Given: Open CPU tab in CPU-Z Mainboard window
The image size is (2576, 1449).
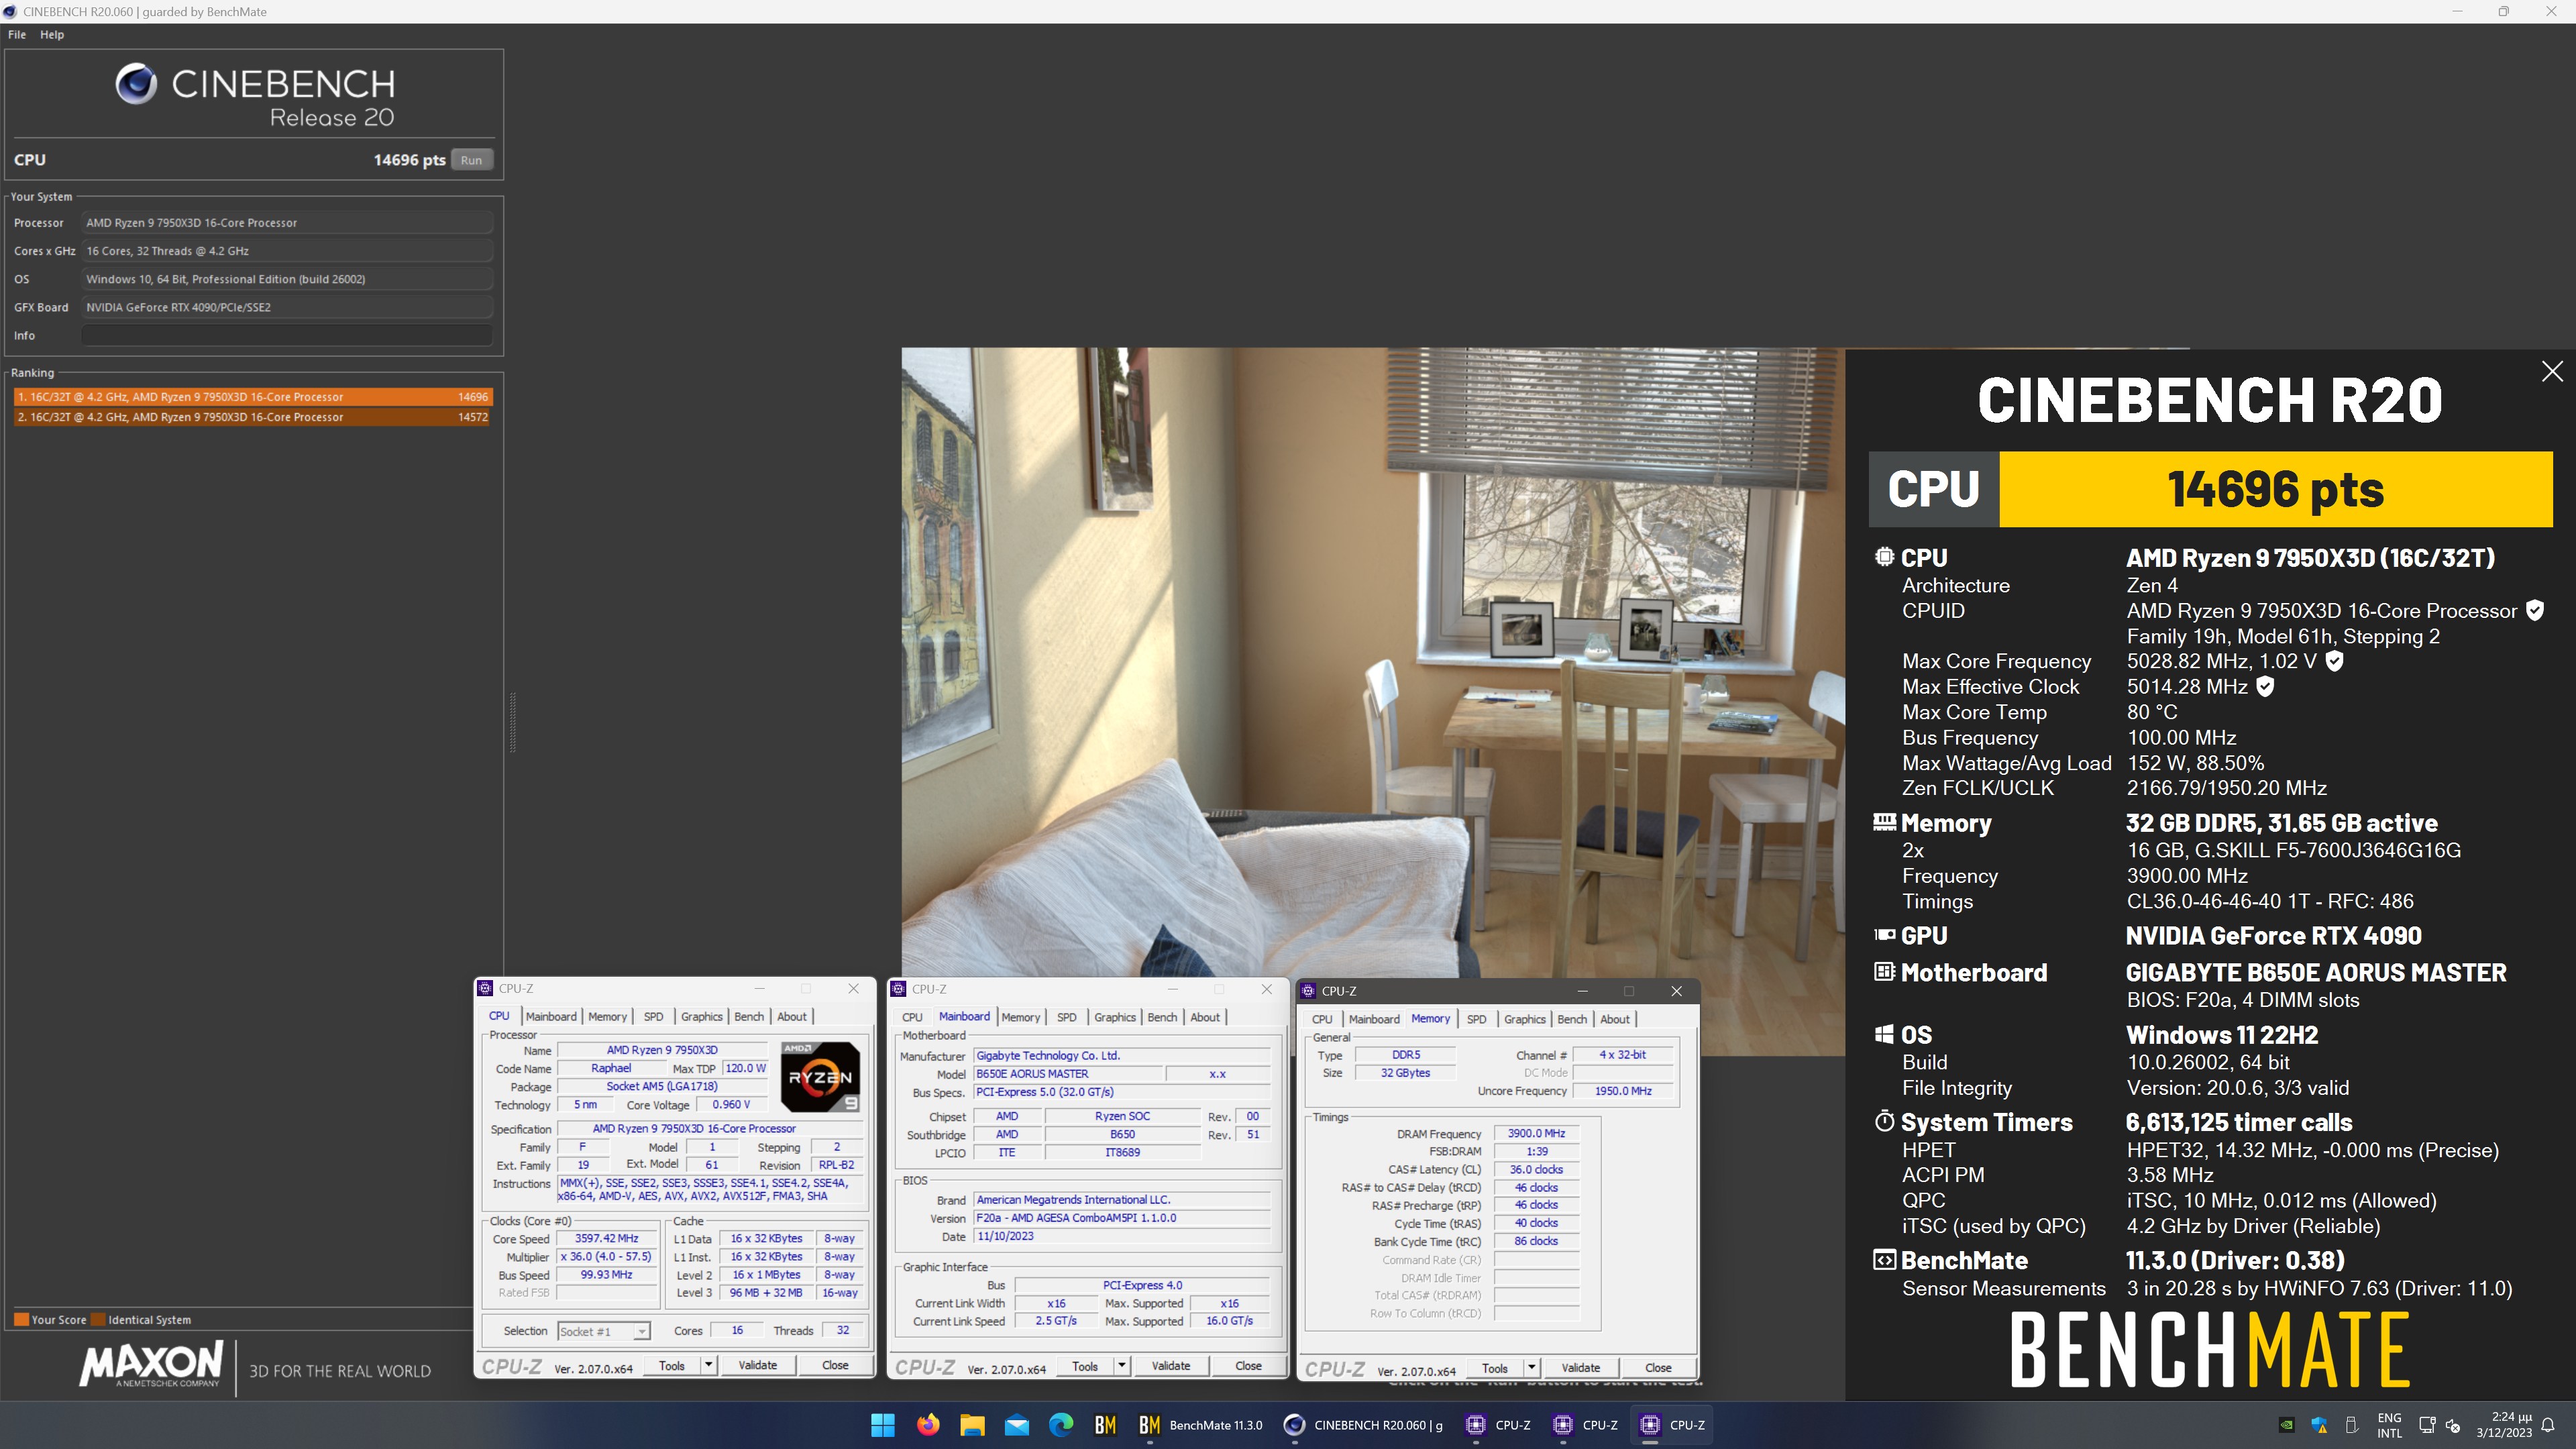Looking at the screenshot, I should [912, 1017].
